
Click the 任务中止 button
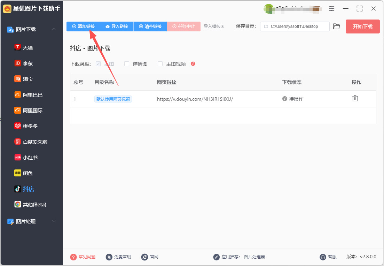pos(184,26)
